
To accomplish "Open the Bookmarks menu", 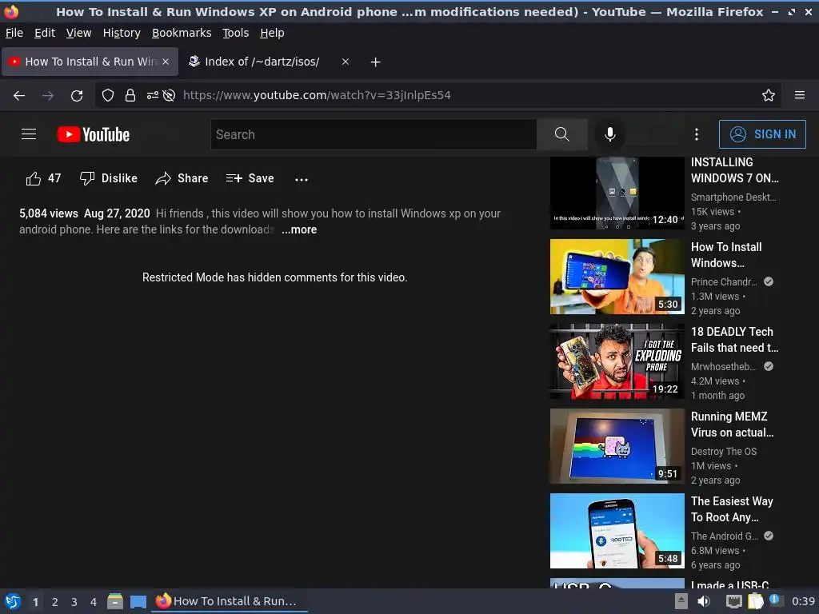I will pyautogui.click(x=182, y=33).
